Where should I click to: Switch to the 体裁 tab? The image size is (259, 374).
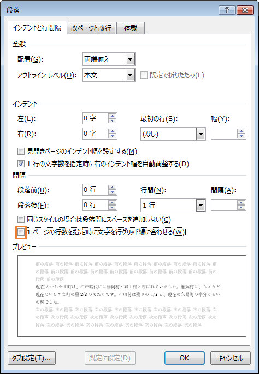point(131,28)
